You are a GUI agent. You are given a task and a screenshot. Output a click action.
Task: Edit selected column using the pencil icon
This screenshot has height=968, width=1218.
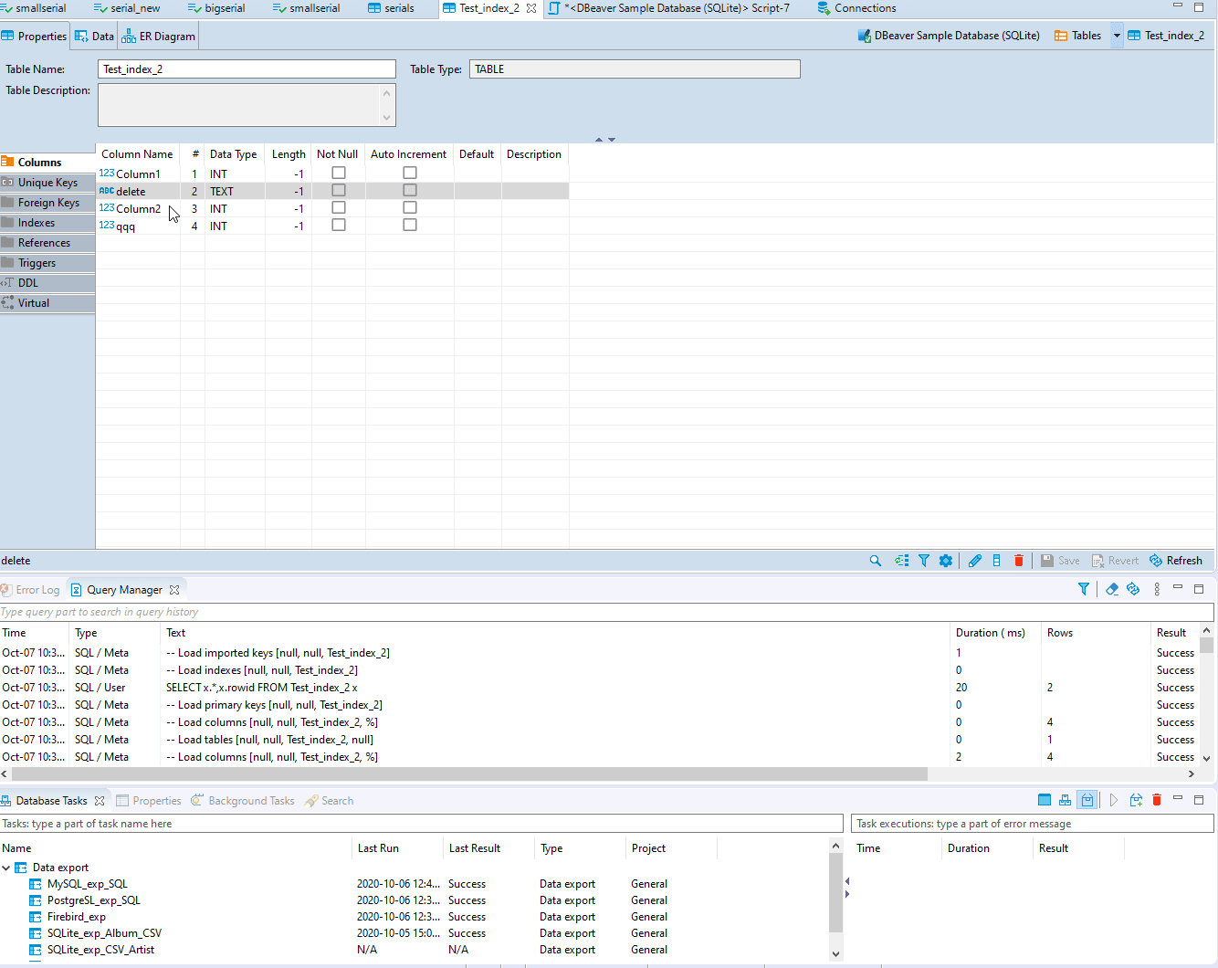(x=973, y=560)
